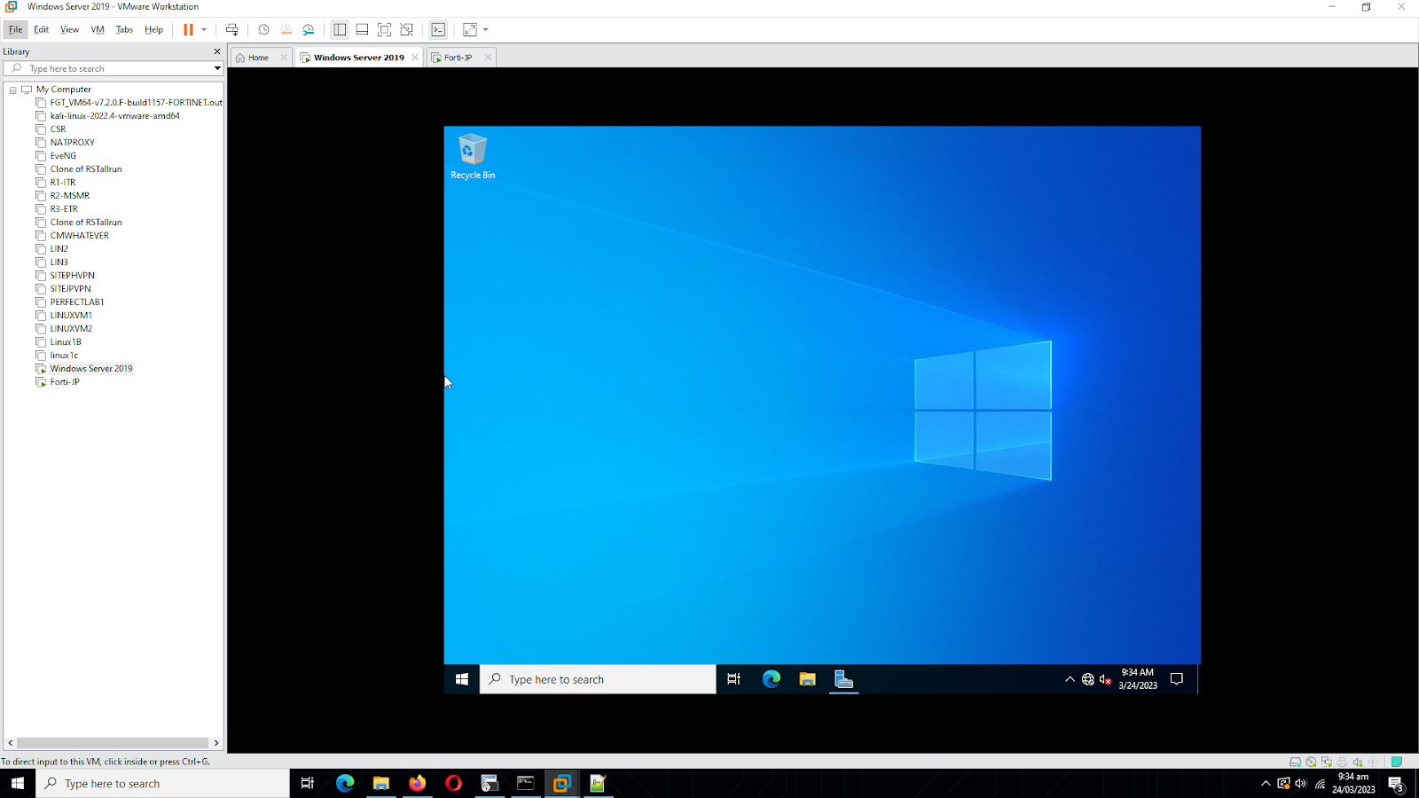Revert the VM to its snapshot

pyautogui.click(x=286, y=29)
